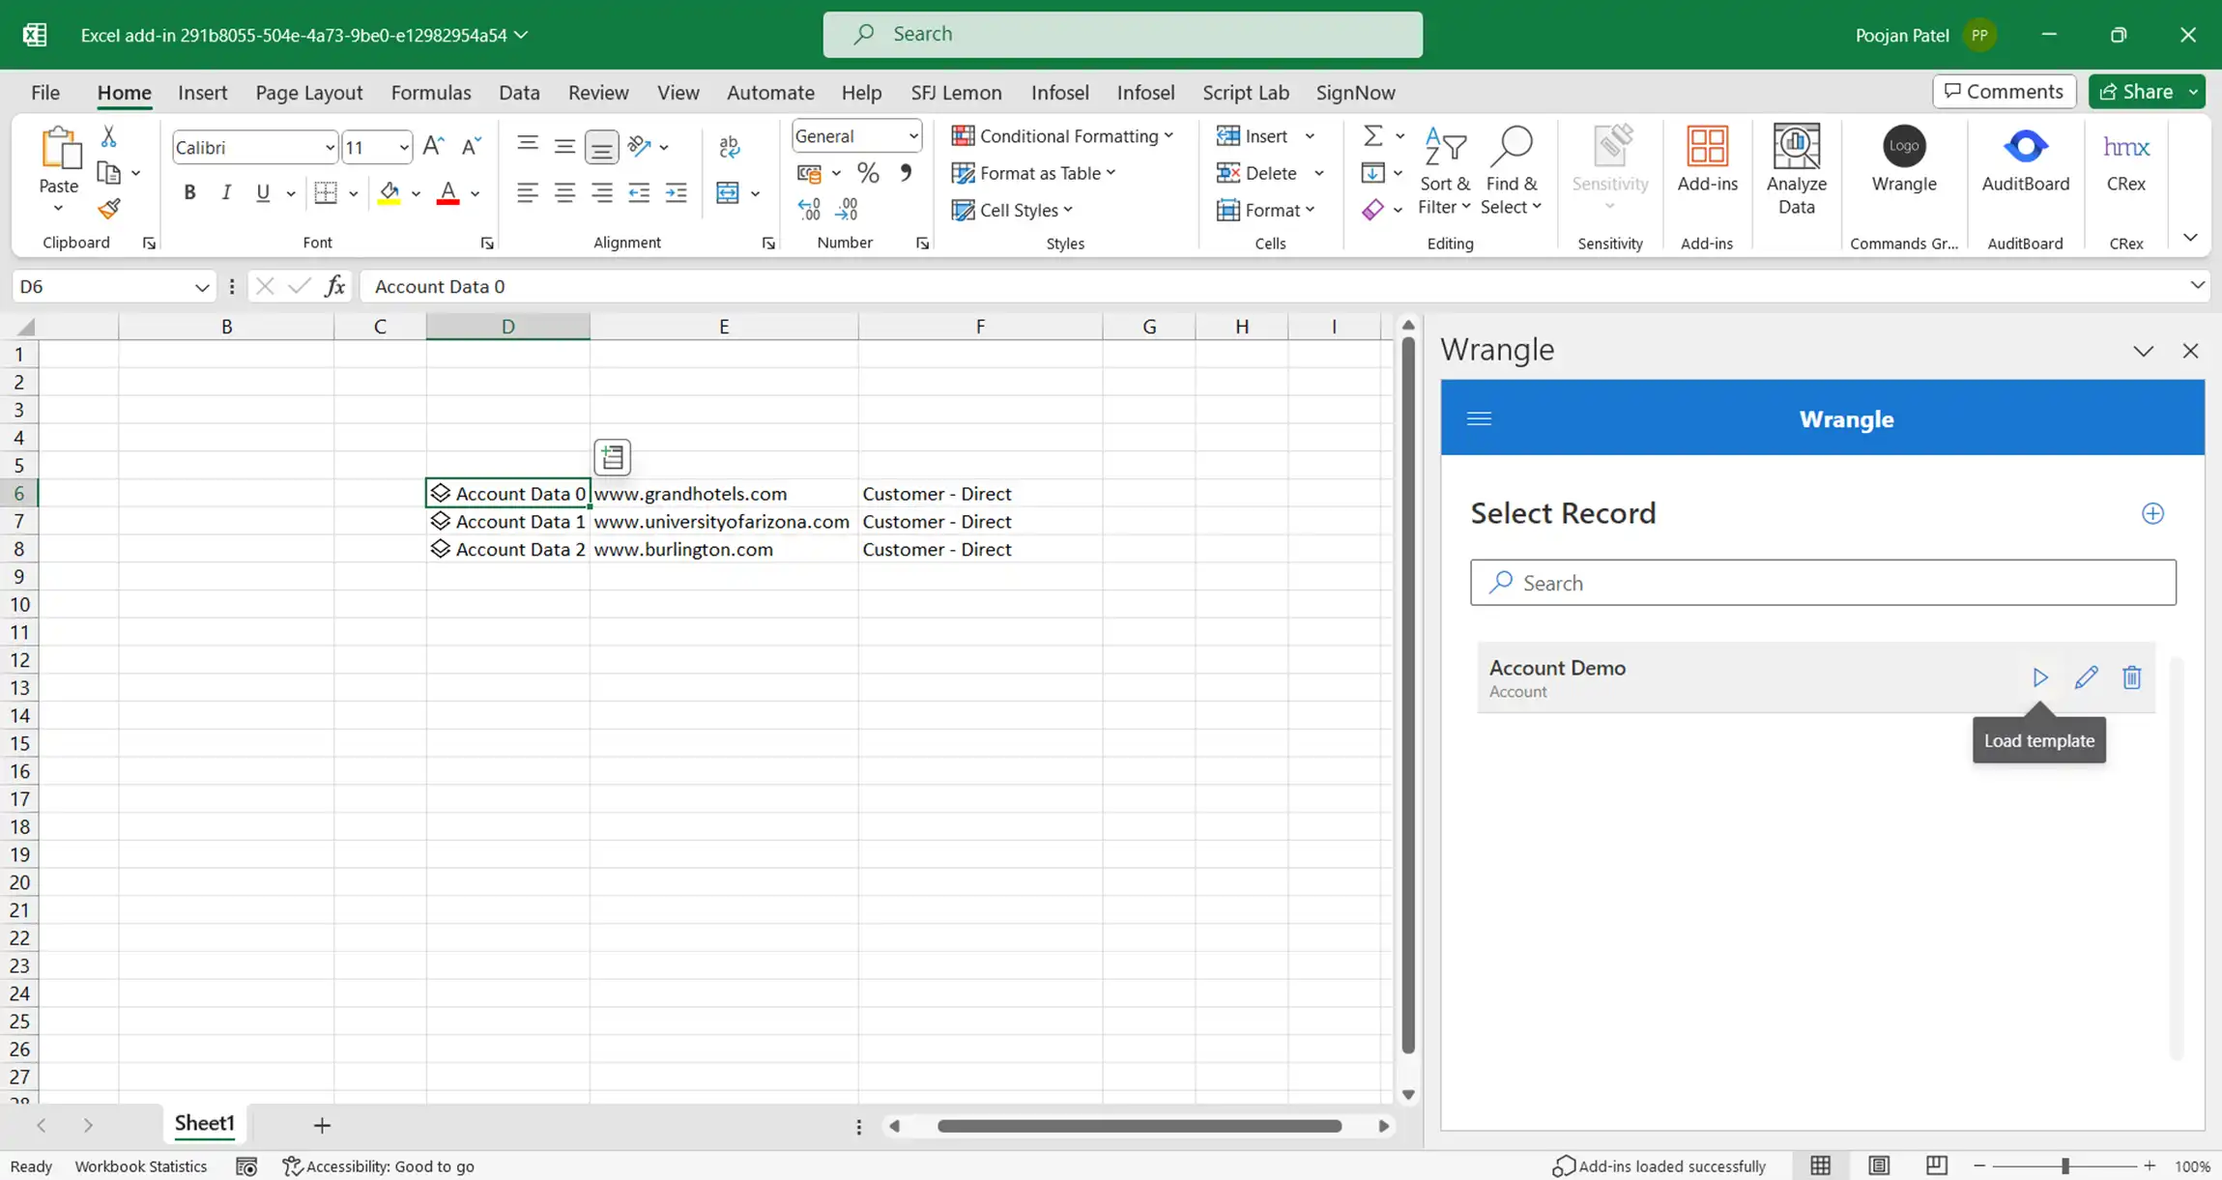
Task: Launch the Wrangle add-in from ribbon
Action: [x=1904, y=159]
